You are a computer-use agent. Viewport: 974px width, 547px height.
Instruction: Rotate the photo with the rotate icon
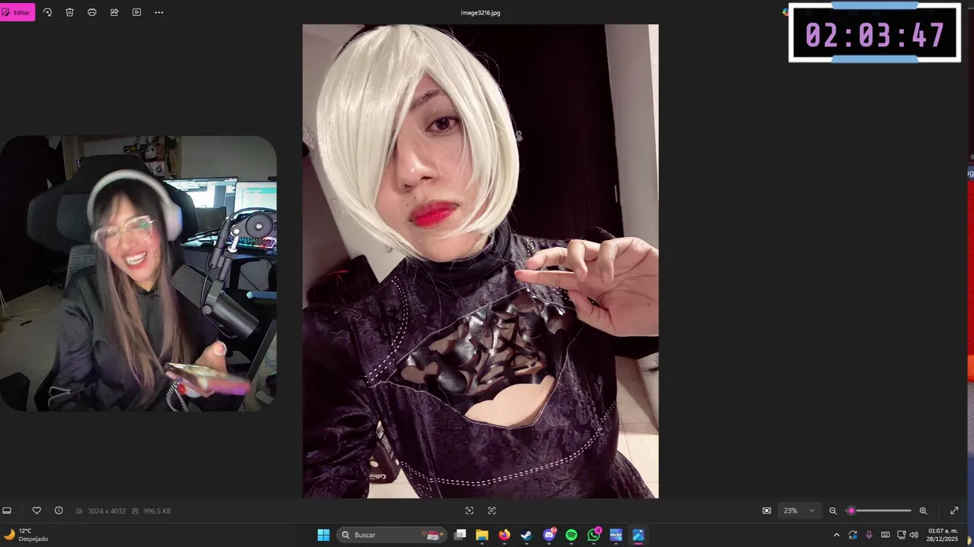tap(47, 12)
